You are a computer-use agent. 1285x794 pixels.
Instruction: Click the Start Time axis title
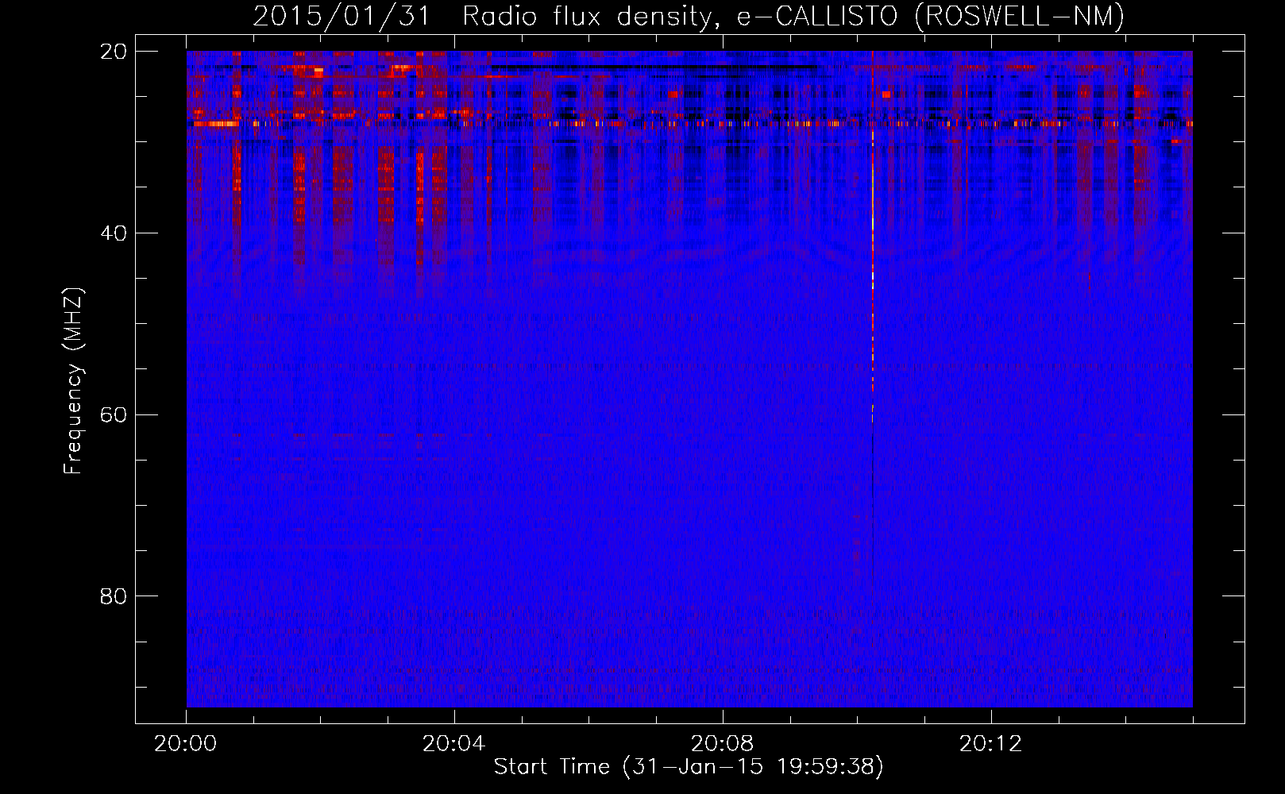688,767
